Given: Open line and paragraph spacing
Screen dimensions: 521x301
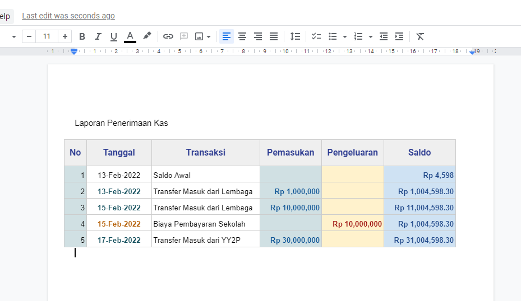Looking at the screenshot, I should 295,36.
